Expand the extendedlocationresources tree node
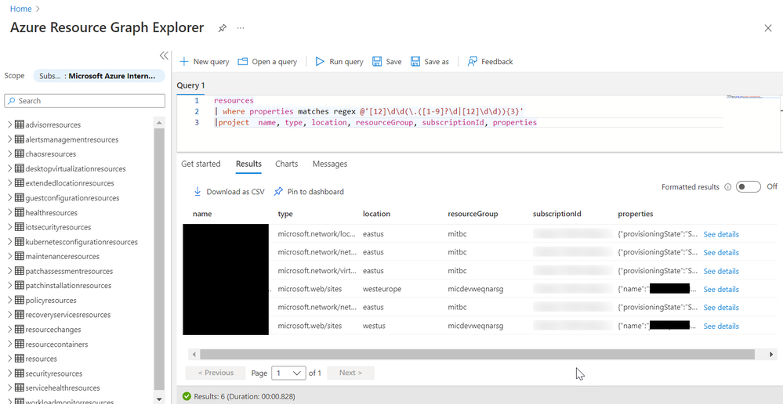 coord(9,183)
